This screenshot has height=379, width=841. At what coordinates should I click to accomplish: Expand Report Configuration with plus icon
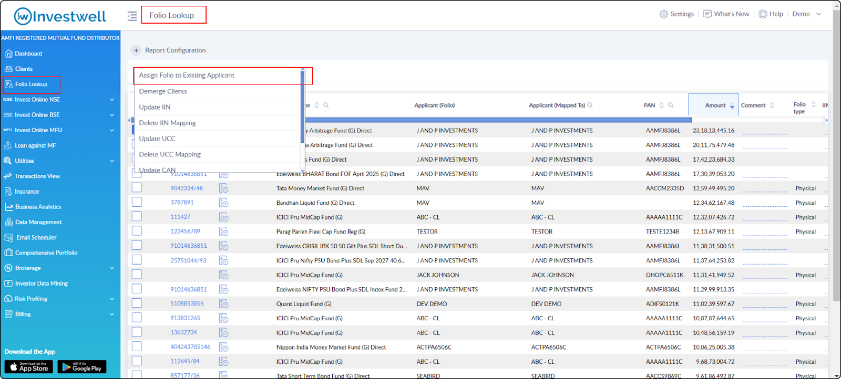(x=136, y=50)
